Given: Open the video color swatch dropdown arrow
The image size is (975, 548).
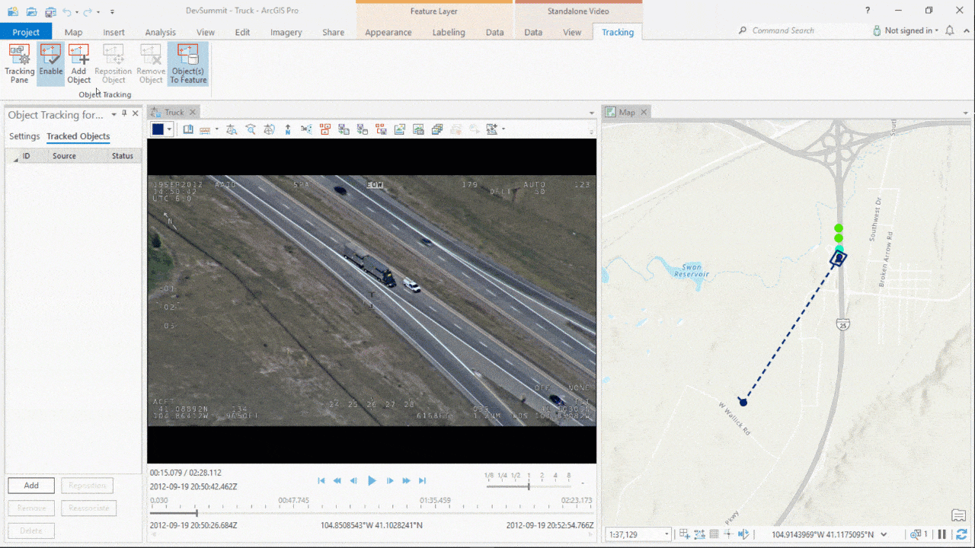Looking at the screenshot, I should [x=169, y=129].
